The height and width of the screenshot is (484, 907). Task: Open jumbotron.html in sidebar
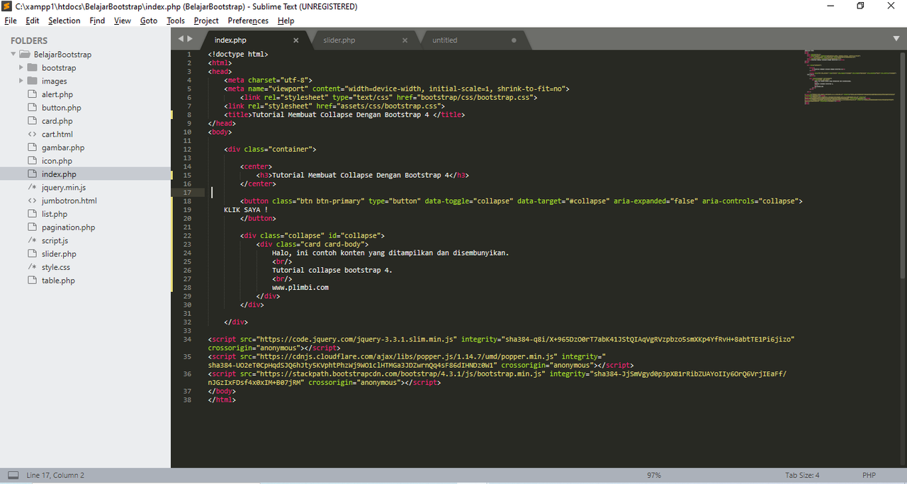[69, 201]
